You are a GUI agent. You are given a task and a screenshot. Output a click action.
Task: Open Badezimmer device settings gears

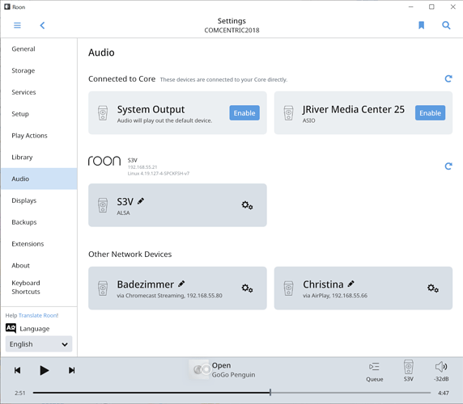coord(247,288)
